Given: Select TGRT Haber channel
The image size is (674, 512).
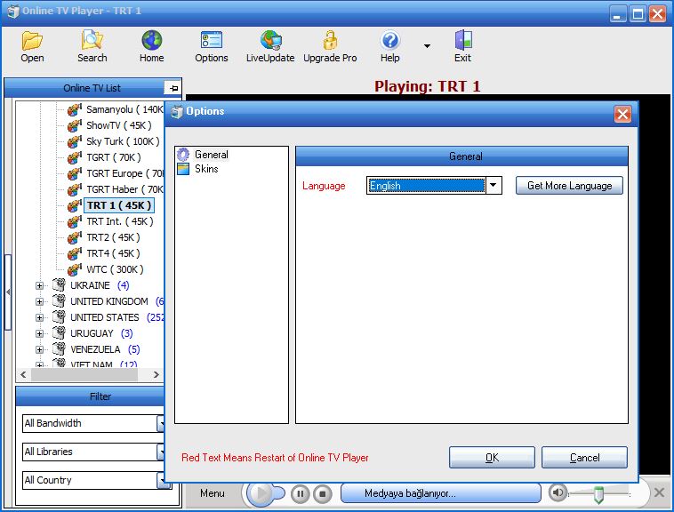Looking at the screenshot, I should [x=124, y=189].
